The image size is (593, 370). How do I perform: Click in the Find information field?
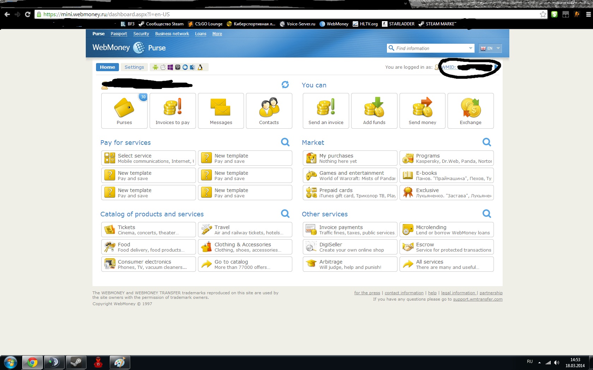[x=430, y=48]
